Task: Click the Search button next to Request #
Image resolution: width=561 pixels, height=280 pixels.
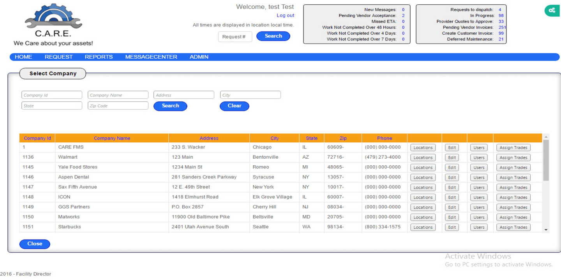Action: 273,36
